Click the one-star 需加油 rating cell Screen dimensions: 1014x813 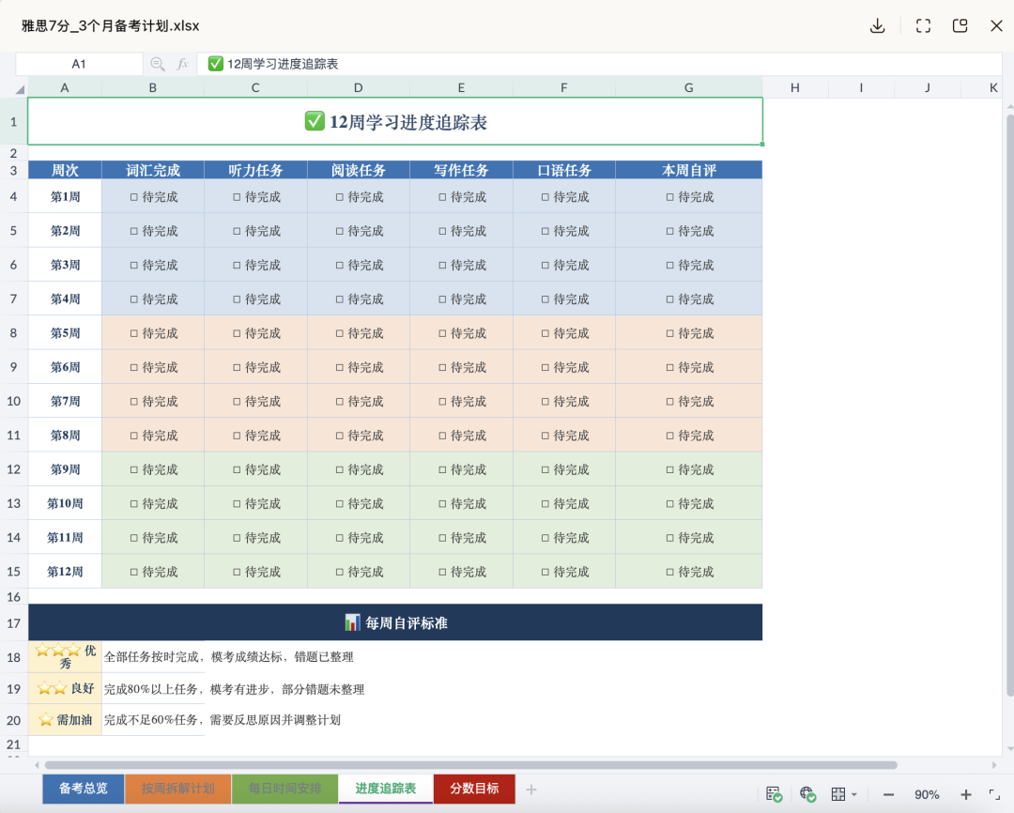pos(65,719)
